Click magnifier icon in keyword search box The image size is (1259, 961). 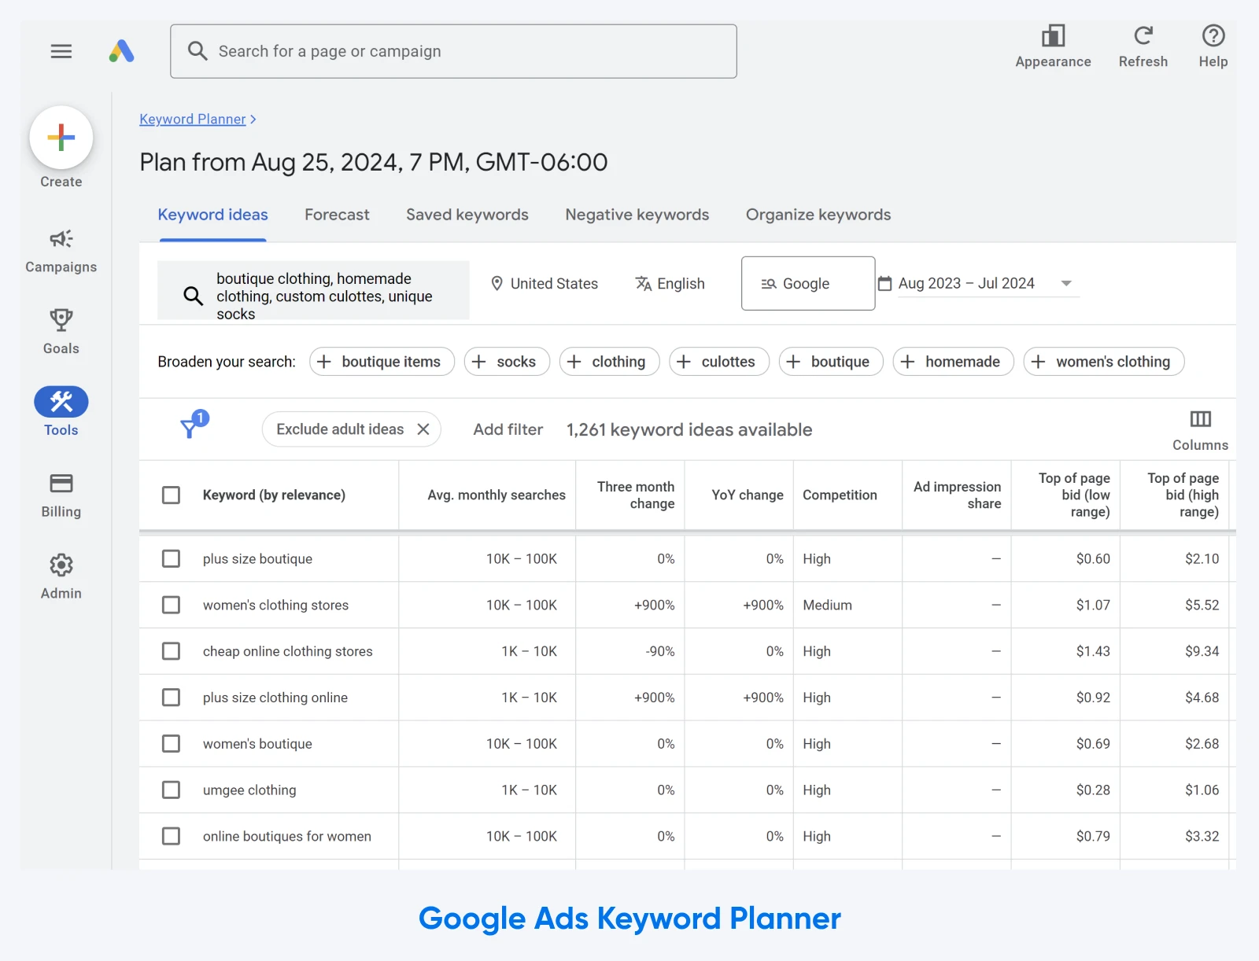coord(194,296)
